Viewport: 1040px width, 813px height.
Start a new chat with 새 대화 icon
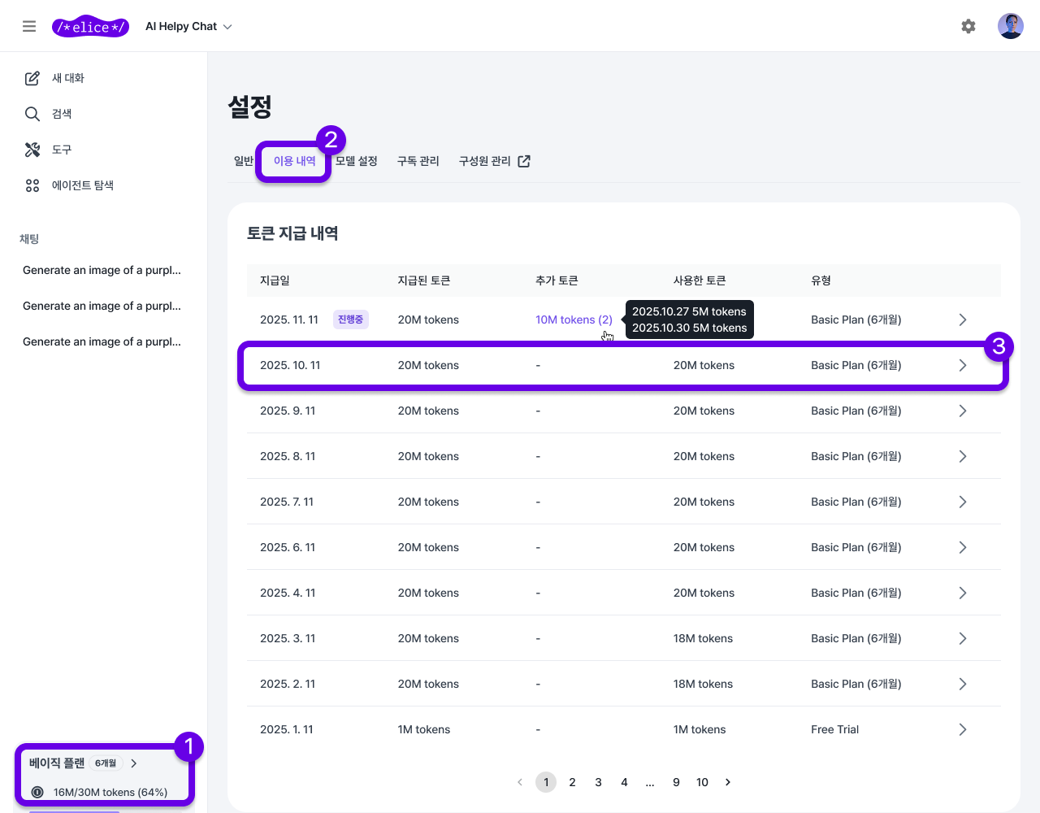[x=32, y=78]
